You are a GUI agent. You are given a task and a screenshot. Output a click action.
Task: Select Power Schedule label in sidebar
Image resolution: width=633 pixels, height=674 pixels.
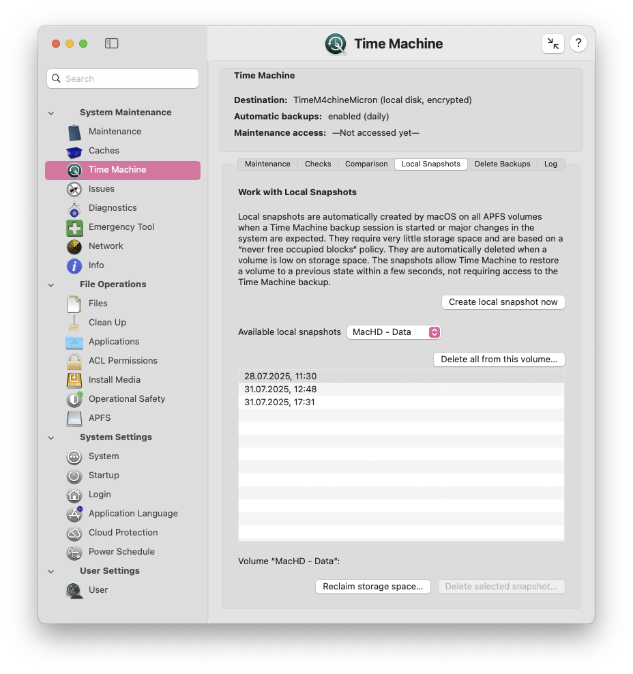(121, 551)
